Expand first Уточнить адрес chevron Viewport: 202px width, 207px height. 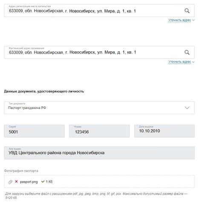tap(193, 20)
